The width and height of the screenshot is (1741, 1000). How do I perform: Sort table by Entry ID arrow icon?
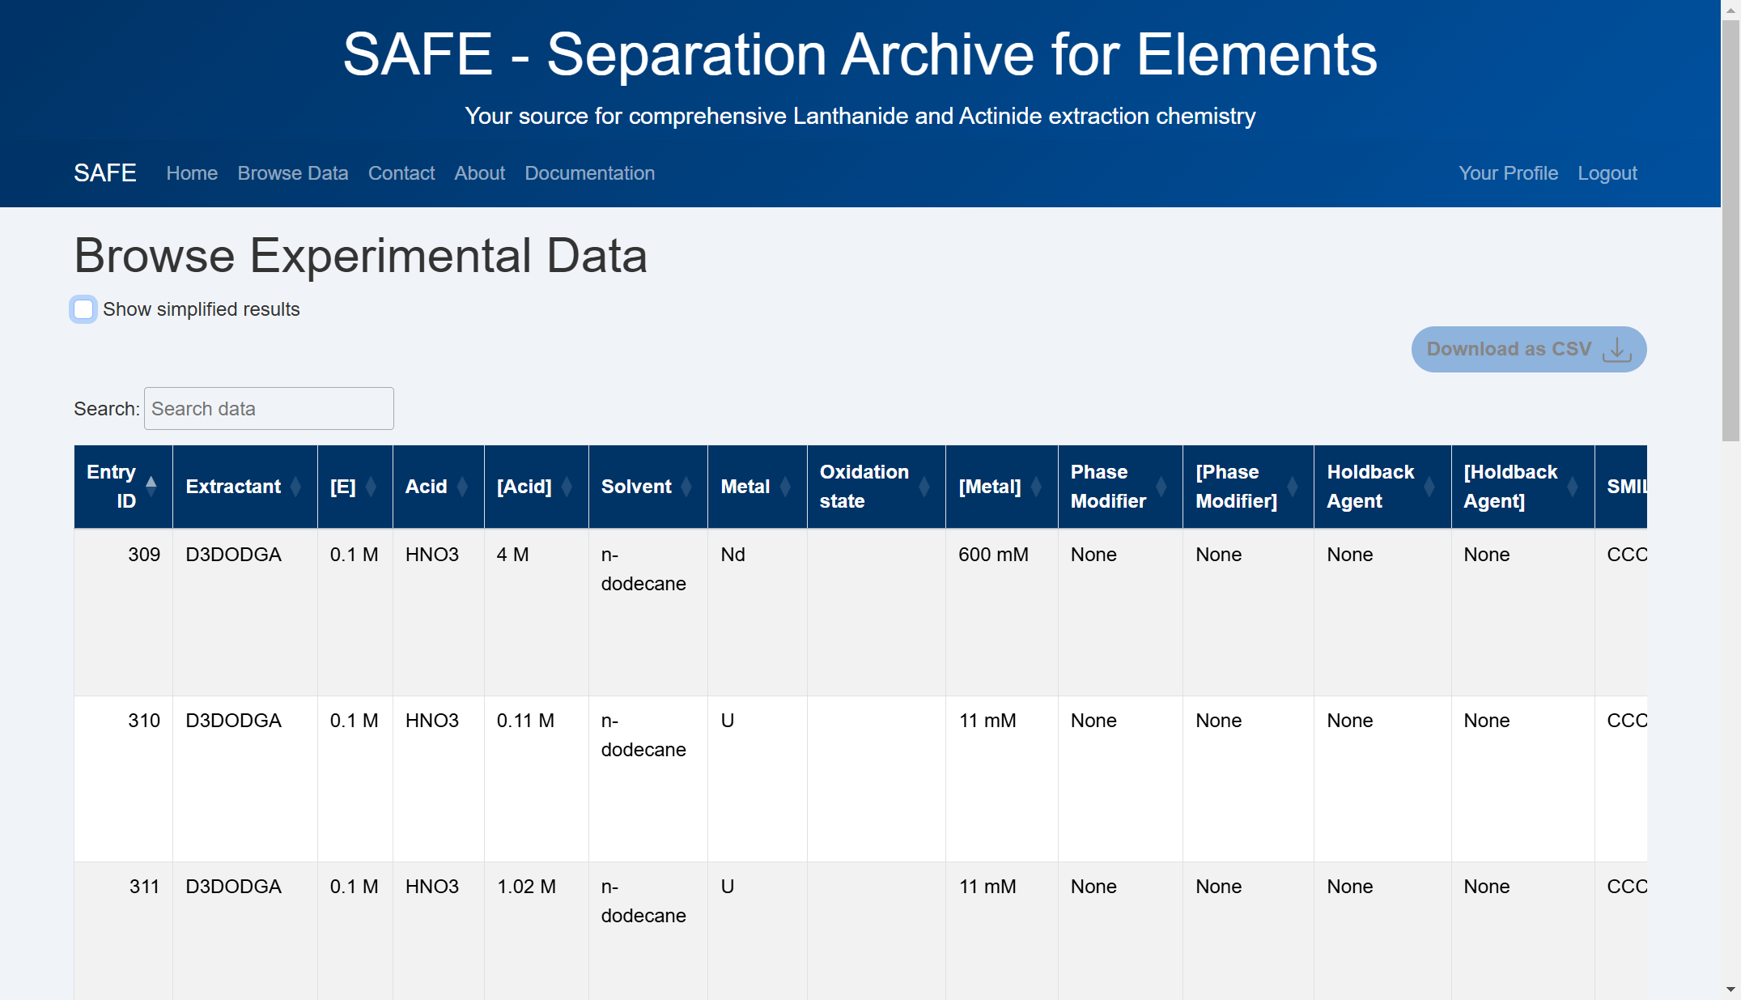(151, 487)
